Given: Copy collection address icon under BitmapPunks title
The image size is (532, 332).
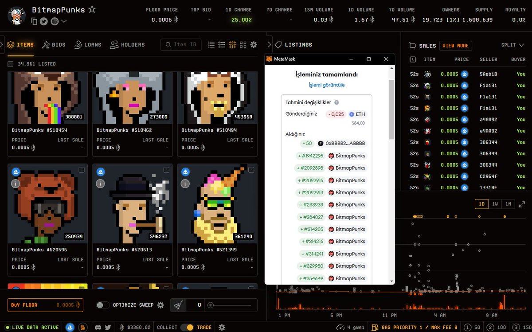Looking at the screenshot, I should (35, 21).
